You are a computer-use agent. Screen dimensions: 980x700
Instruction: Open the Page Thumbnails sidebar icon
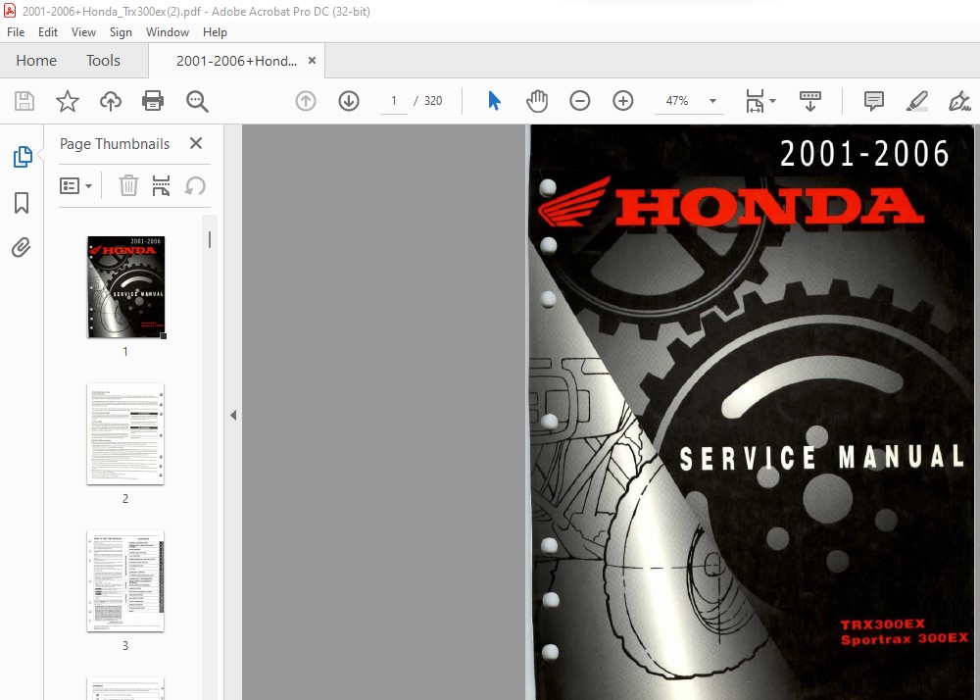tap(23, 156)
